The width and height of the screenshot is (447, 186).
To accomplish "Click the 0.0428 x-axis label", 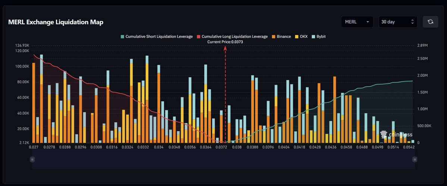I will [315, 147].
